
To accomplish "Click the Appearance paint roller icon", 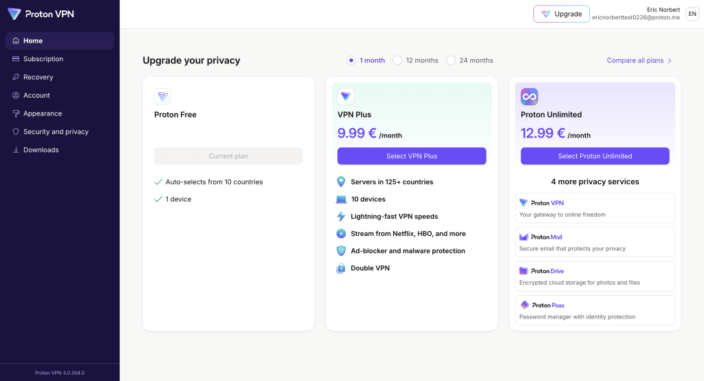I will (16, 113).
